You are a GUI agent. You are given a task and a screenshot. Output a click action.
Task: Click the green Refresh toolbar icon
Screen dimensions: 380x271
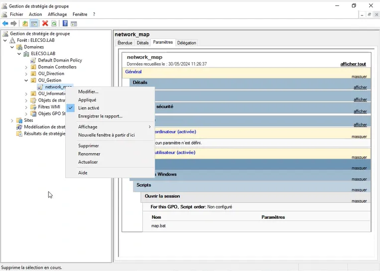click(54, 23)
